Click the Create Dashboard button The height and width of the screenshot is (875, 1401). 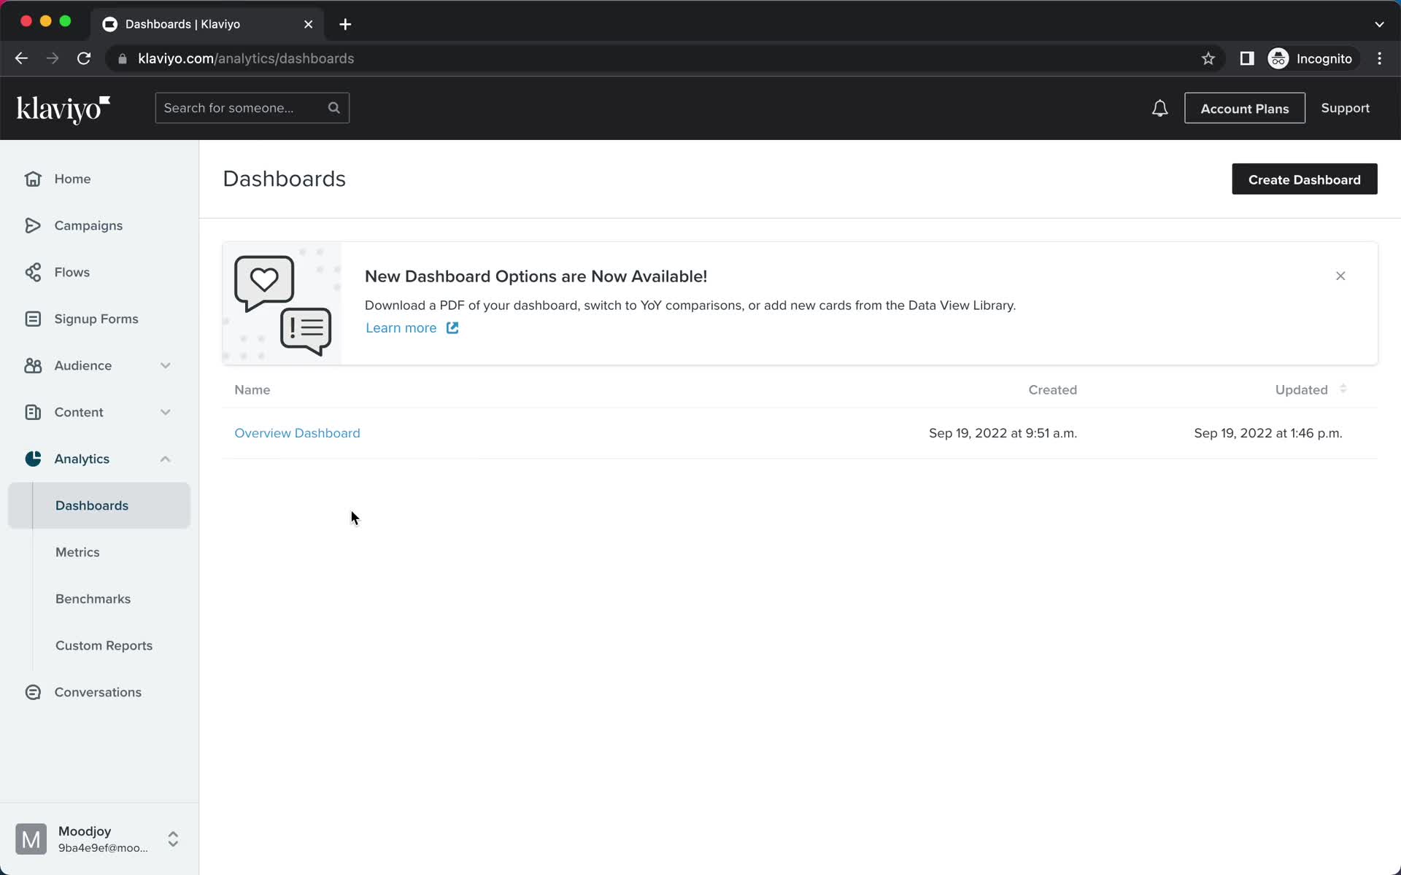click(1304, 179)
